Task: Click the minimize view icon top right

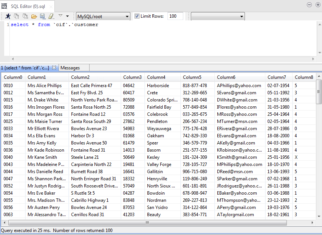Action: [309, 5]
